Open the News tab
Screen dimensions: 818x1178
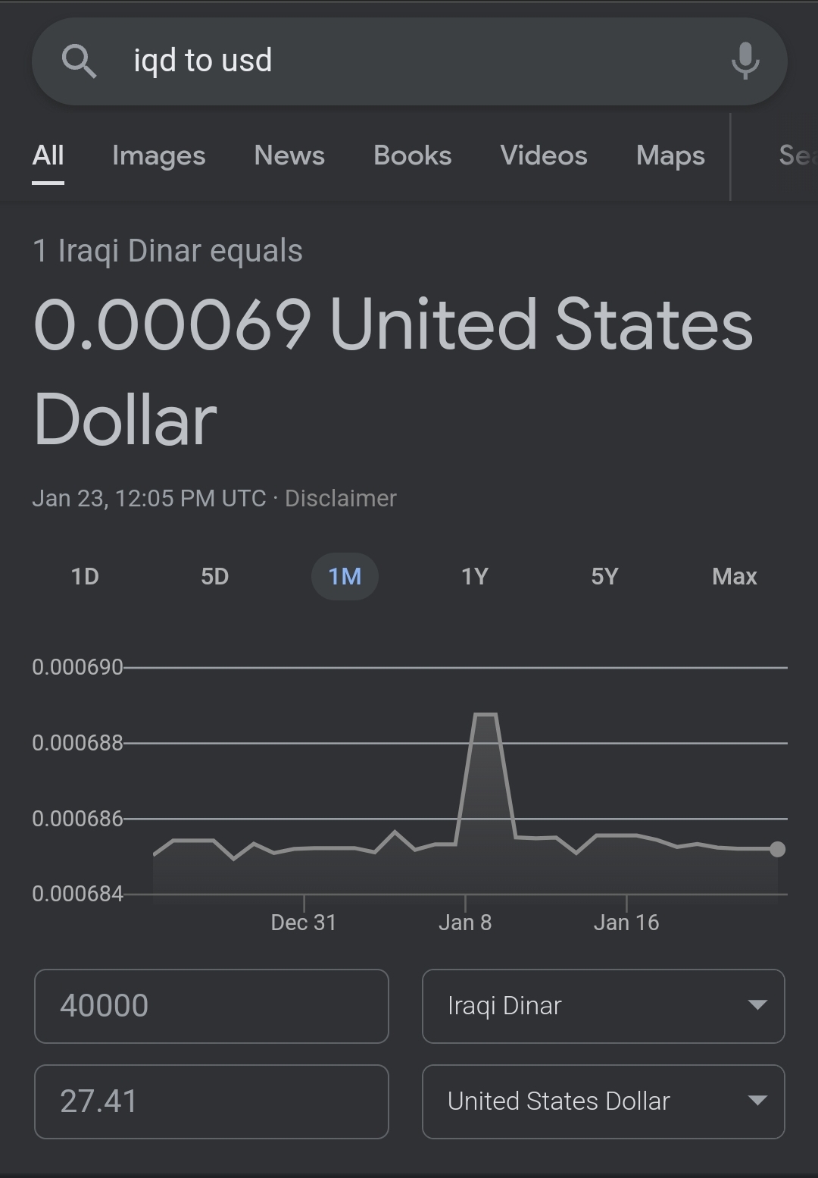[289, 155]
